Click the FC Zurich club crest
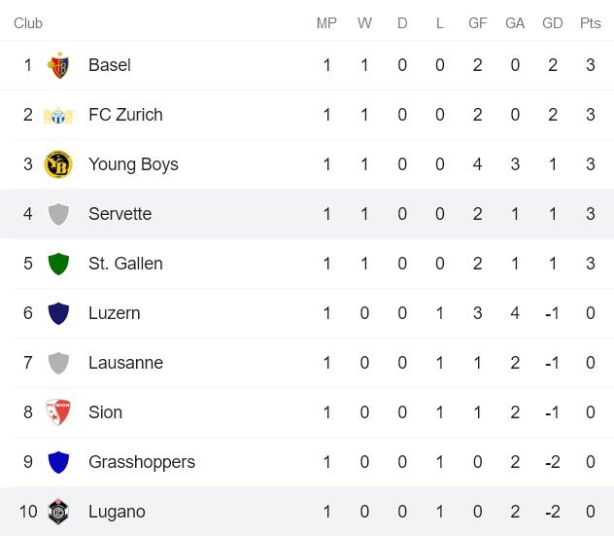Image resolution: width=614 pixels, height=536 pixels. coord(58,115)
